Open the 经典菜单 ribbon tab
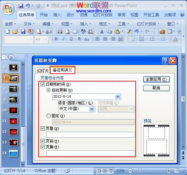 pyautogui.click(x=27, y=15)
